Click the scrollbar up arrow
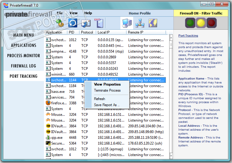Screen dimensions: 232x163 tap(171, 38)
